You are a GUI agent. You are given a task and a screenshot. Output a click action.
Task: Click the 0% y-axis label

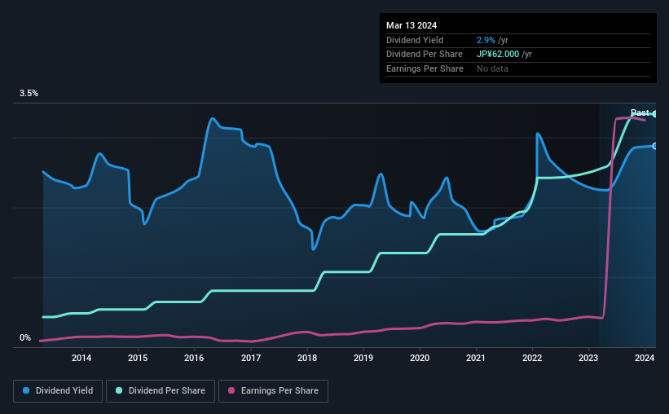pyautogui.click(x=25, y=337)
